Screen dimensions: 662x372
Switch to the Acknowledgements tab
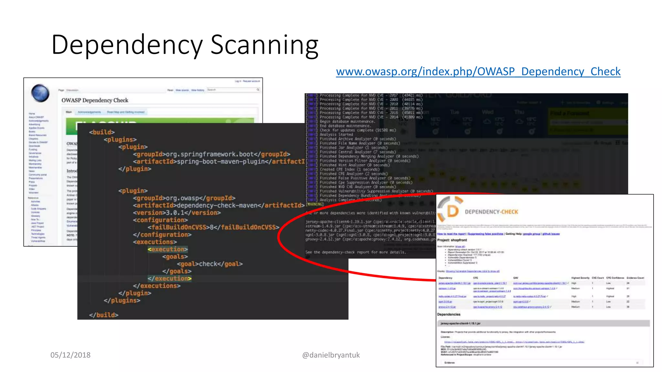[x=89, y=112]
